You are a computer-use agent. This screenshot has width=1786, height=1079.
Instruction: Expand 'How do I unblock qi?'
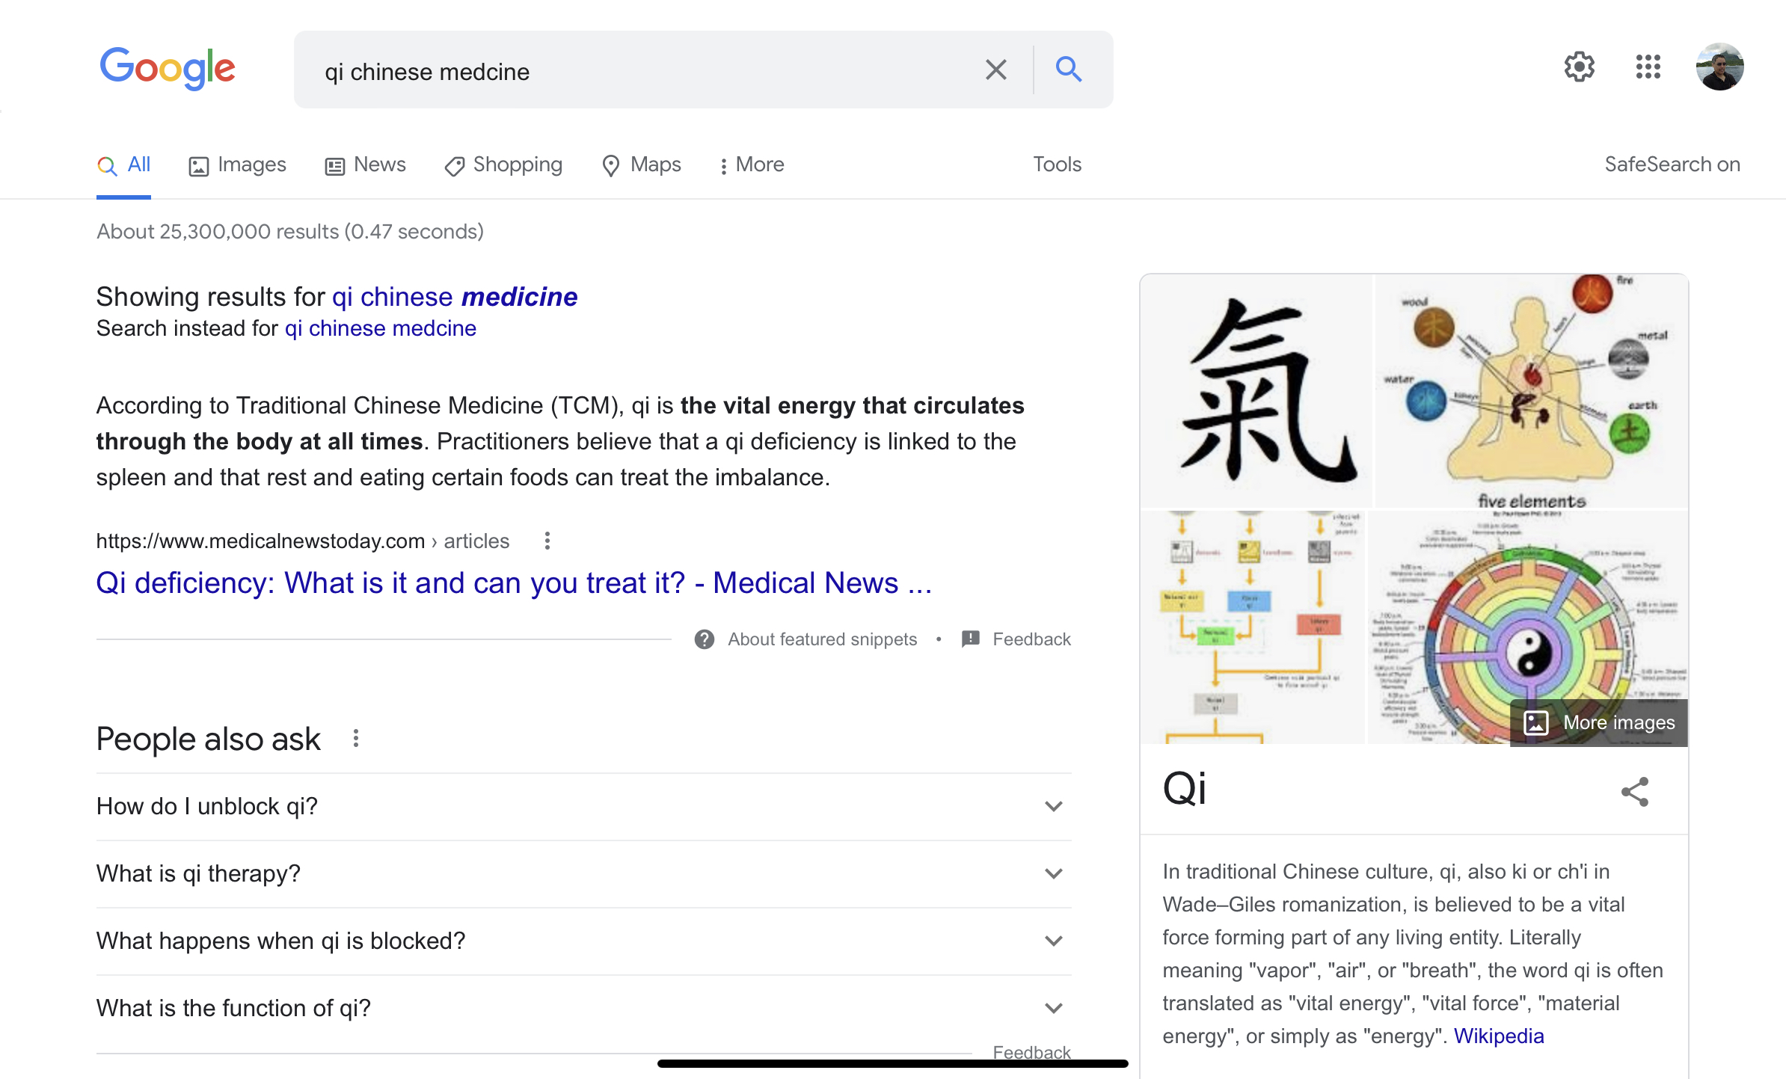[x=1053, y=806]
